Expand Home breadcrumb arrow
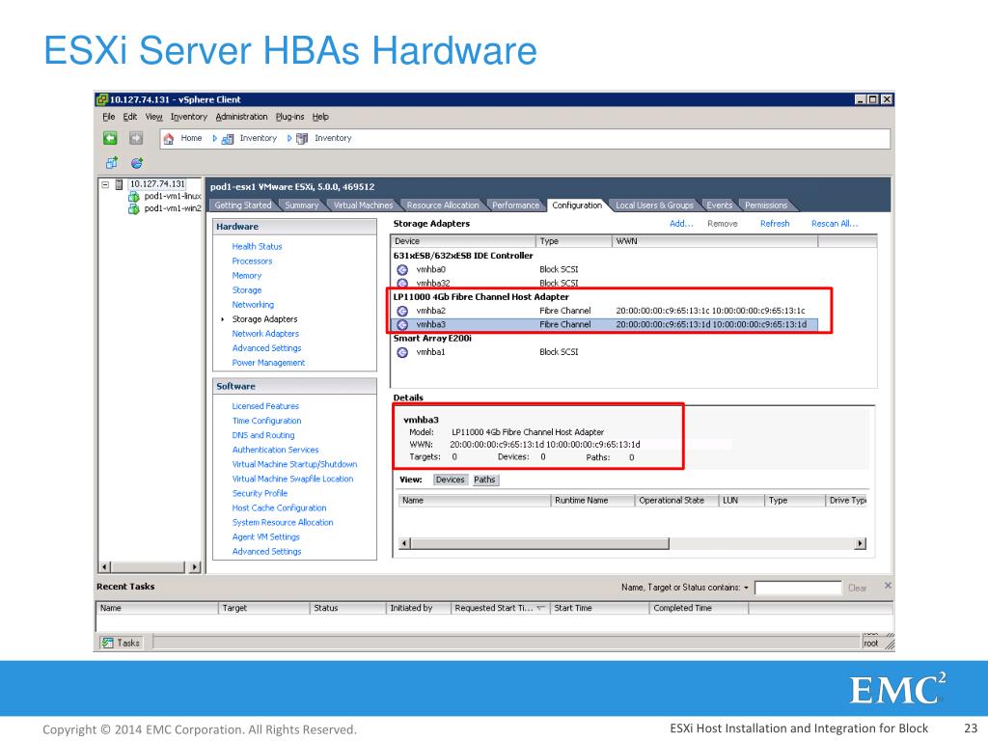Image resolution: width=988 pixels, height=741 pixels. (215, 139)
